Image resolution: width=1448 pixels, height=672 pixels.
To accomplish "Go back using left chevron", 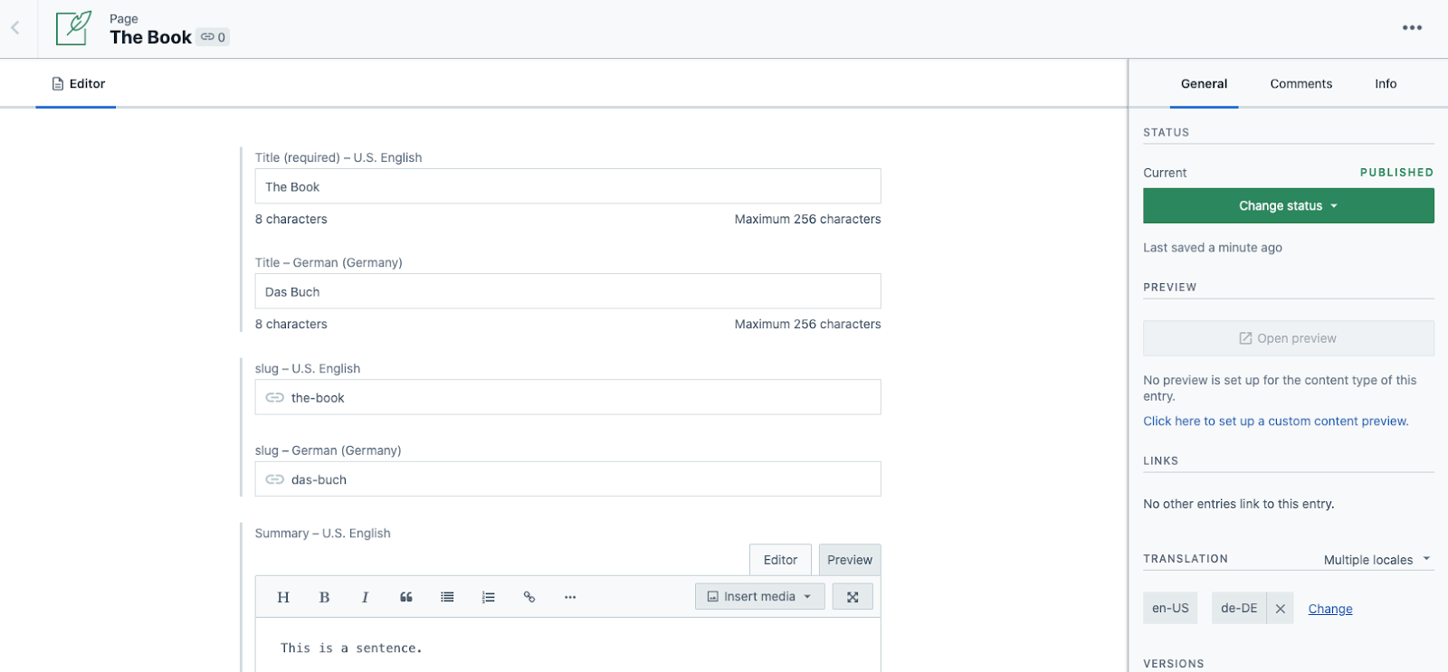I will (x=15, y=28).
